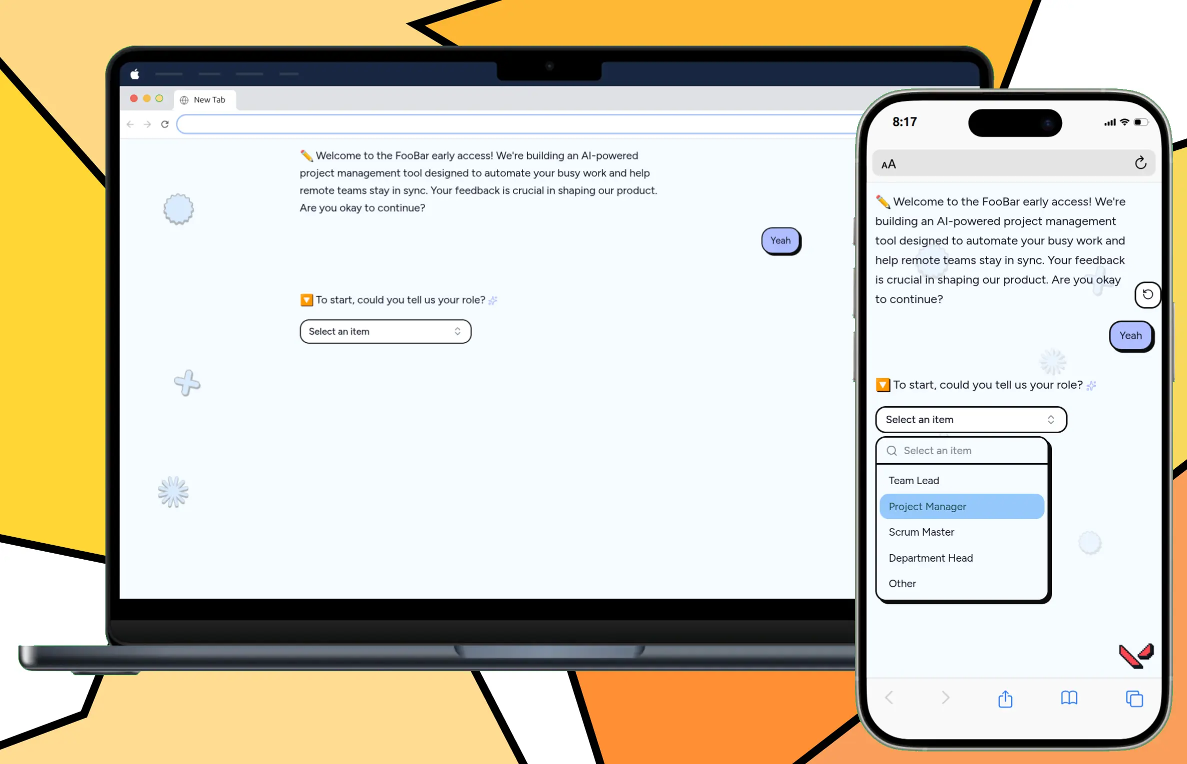Choose Department Head from the role list
This screenshot has width=1187, height=764.
(961, 558)
